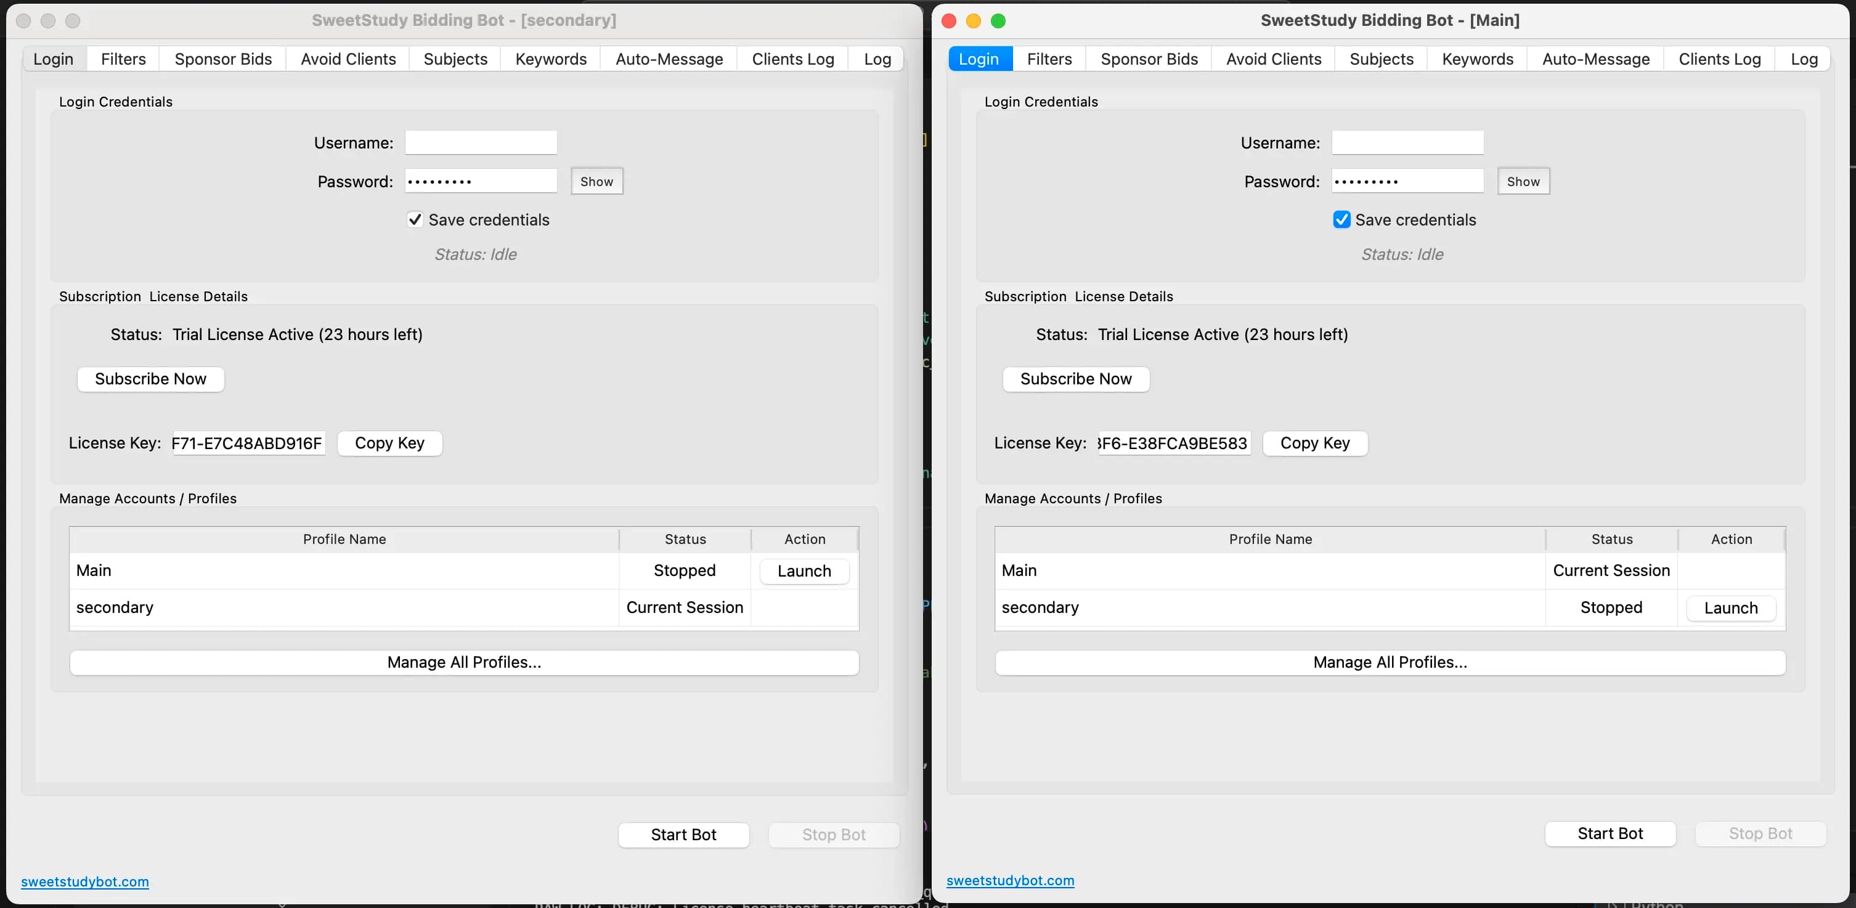This screenshot has width=1856, height=908.
Task: Click Status column header in secondary window
Action: [685, 540]
